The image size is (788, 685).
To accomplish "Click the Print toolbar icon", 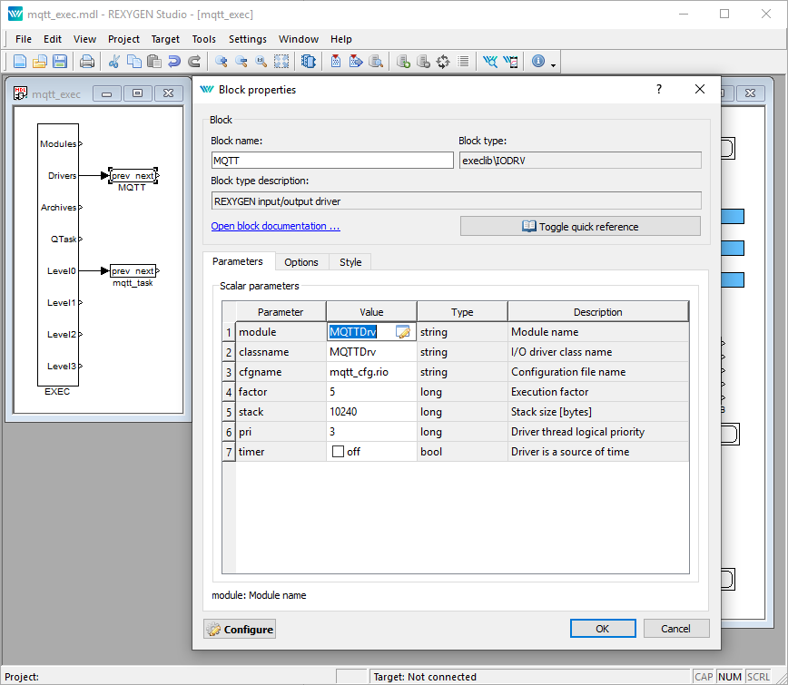I will (87, 62).
